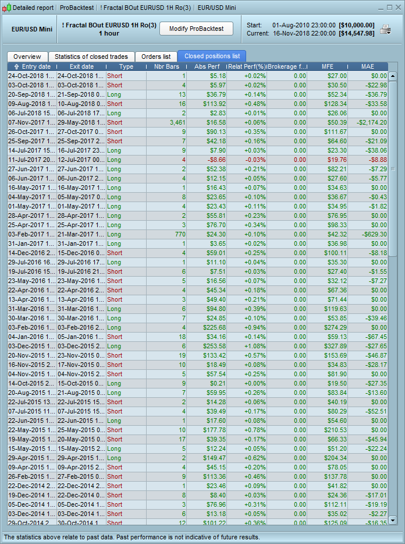Image resolution: width=405 pixels, height=544 pixels.
Task: Click Nbr Bars value 3,461
Action: coord(177,122)
